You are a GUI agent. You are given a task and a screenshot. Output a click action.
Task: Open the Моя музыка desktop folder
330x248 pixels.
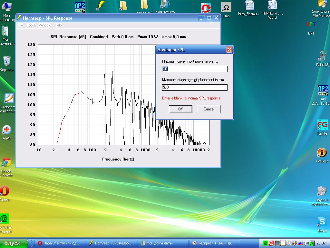(165, 7)
